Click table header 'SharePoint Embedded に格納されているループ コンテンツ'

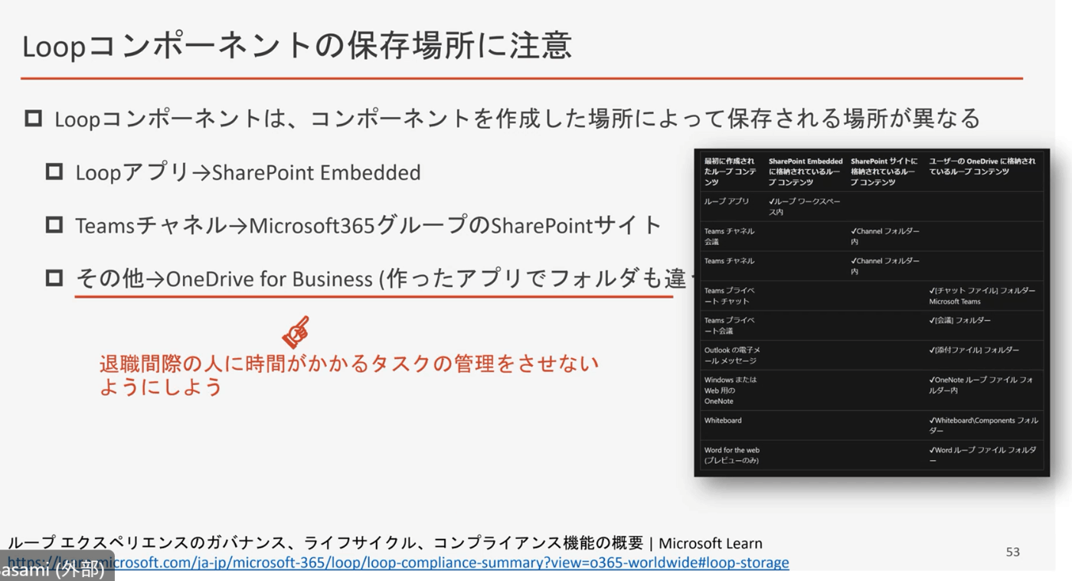(806, 171)
